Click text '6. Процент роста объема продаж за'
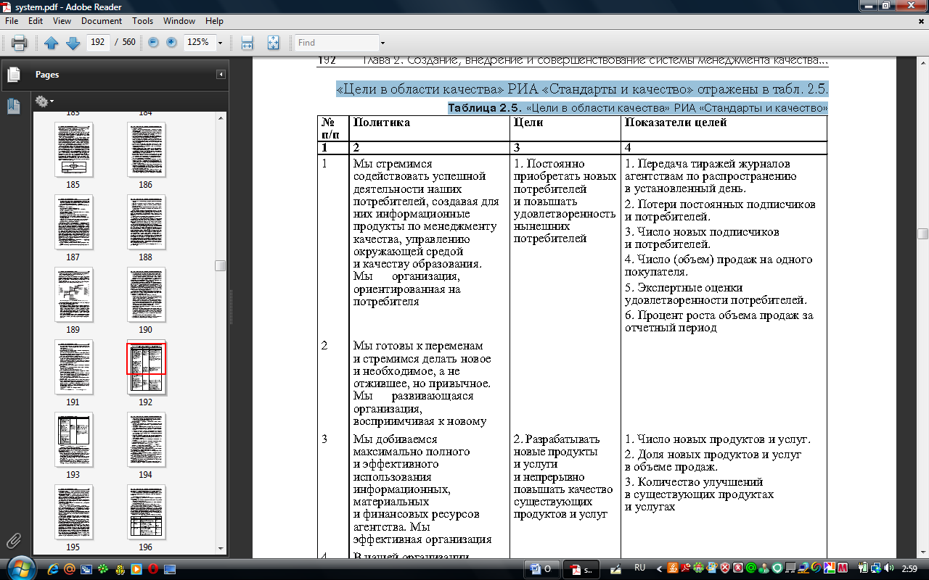This screenshot has width=929, height=580. 719,315
